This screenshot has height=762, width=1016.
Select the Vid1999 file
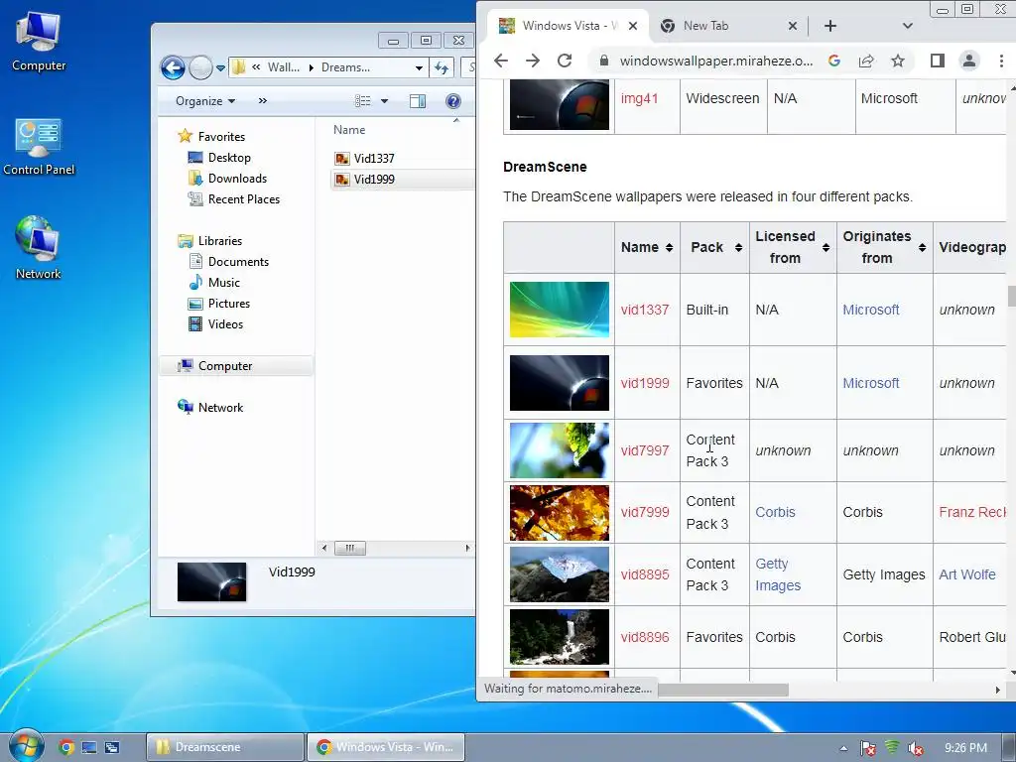374,180
